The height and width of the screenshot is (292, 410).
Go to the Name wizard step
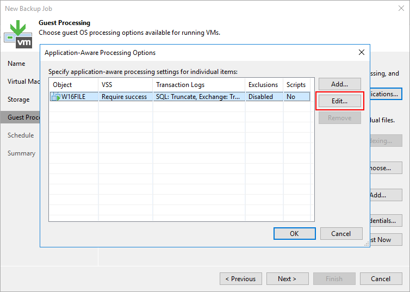tap(16, 64)
